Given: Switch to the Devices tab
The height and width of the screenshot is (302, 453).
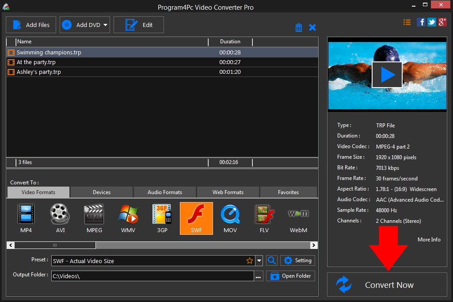Looking at the screenshot, I should [x=101, y=192].
